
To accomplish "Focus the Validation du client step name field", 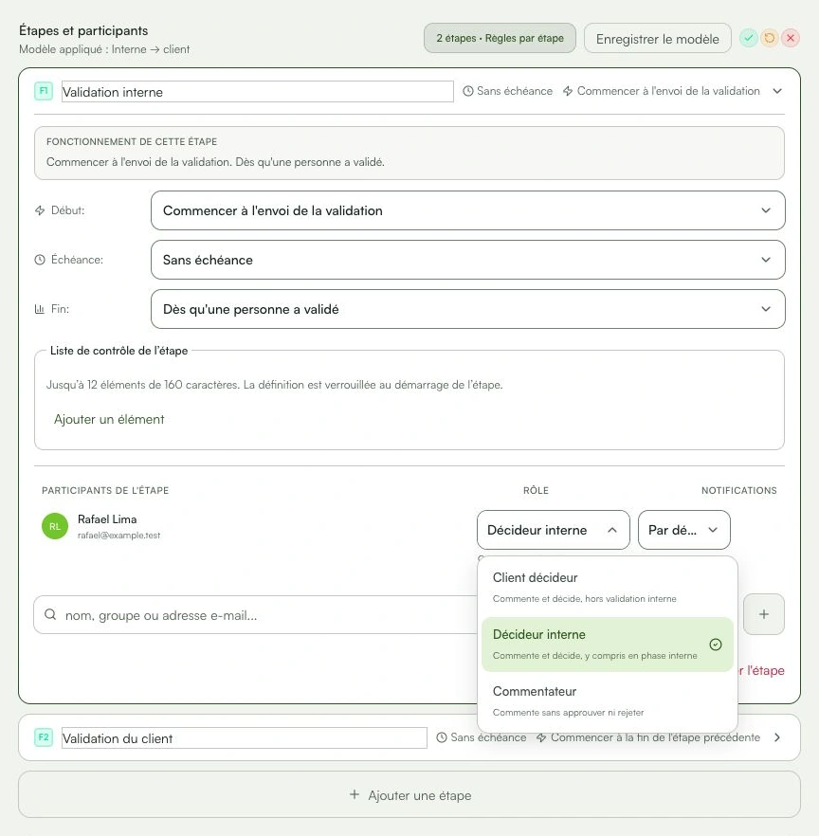I will [245, 737].
